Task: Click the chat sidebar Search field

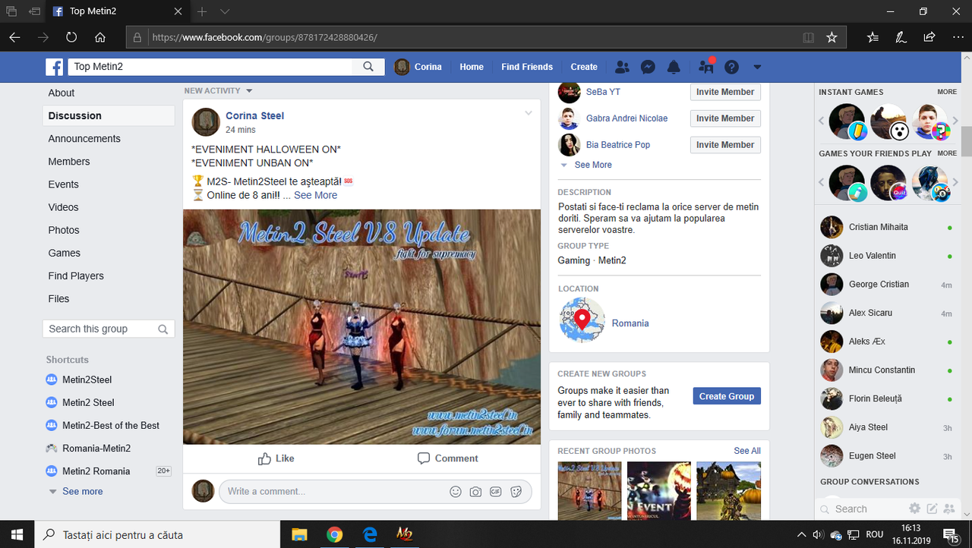Action: (x=862, y=509)
